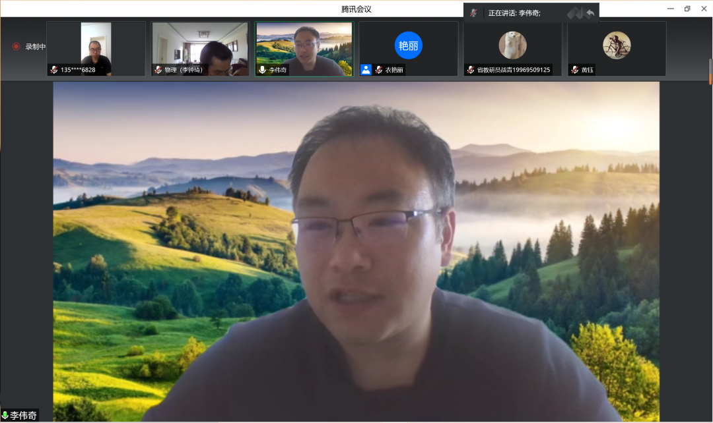Image resolution: width=713 pixels, height=423 pixels.
Task: Select the 衣艳丽 participant tile
Action: coord(409,49)
